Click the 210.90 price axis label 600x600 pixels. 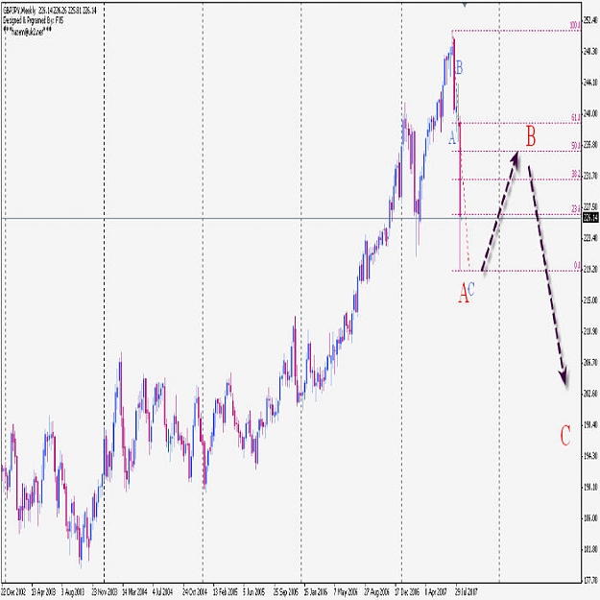tap(590, 331)
